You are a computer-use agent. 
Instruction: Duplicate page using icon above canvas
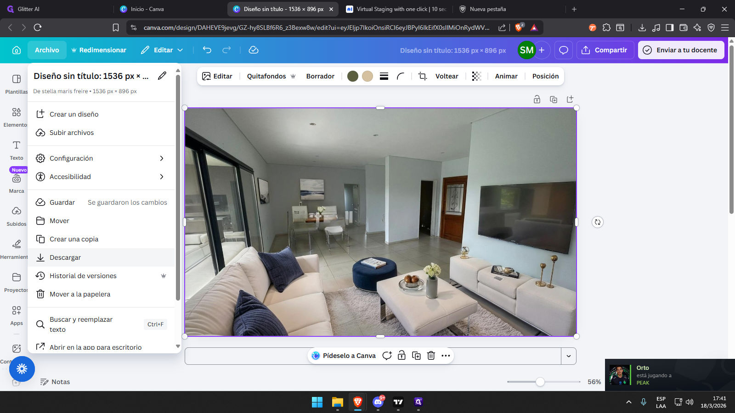tap(554, 100)
